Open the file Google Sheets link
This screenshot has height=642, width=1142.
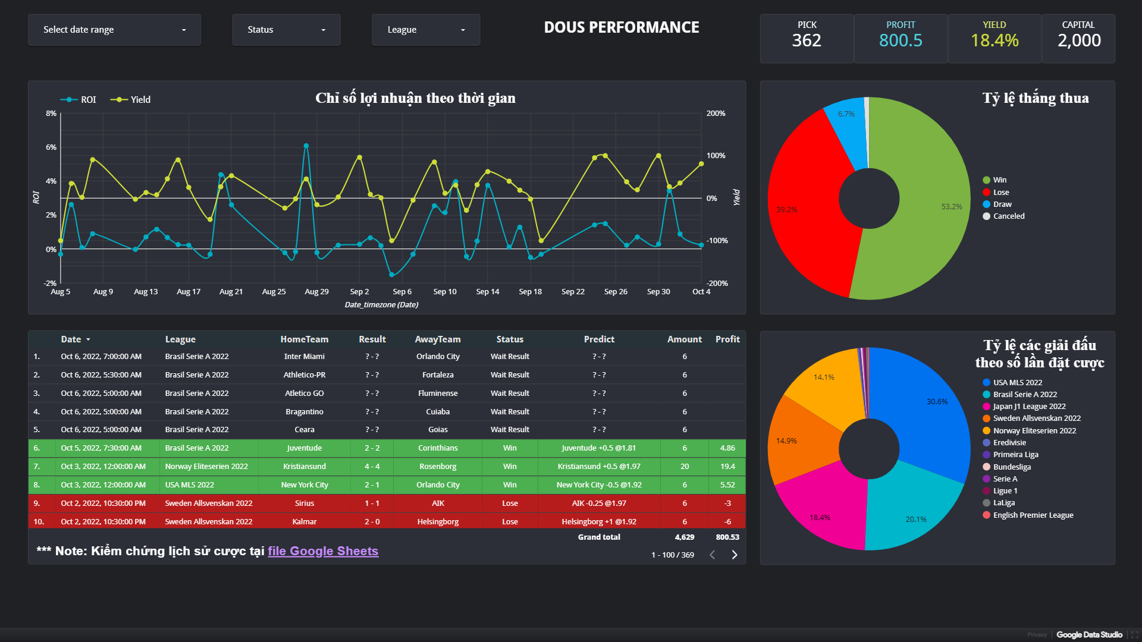(x=322, y=551)
